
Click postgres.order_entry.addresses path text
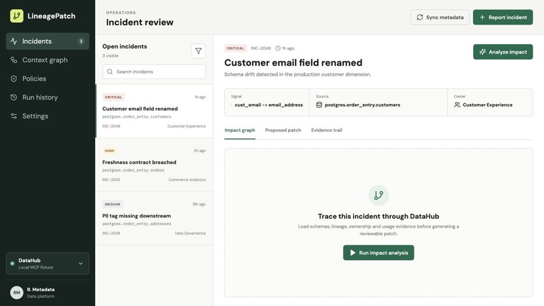[x=137, y=224]
